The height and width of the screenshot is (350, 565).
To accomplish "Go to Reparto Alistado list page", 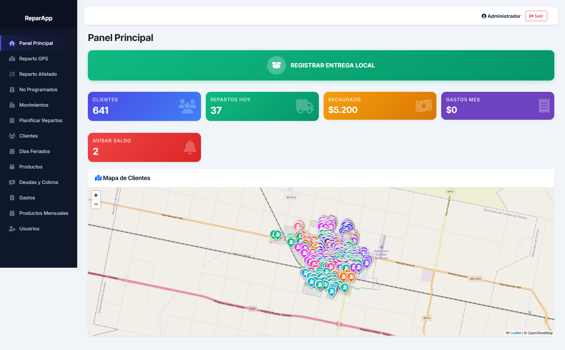I will coord(39,74).
